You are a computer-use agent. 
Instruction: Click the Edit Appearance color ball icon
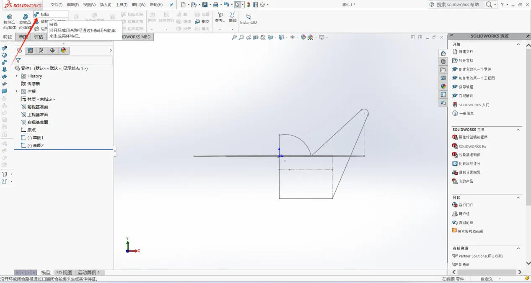coord(303,37)
